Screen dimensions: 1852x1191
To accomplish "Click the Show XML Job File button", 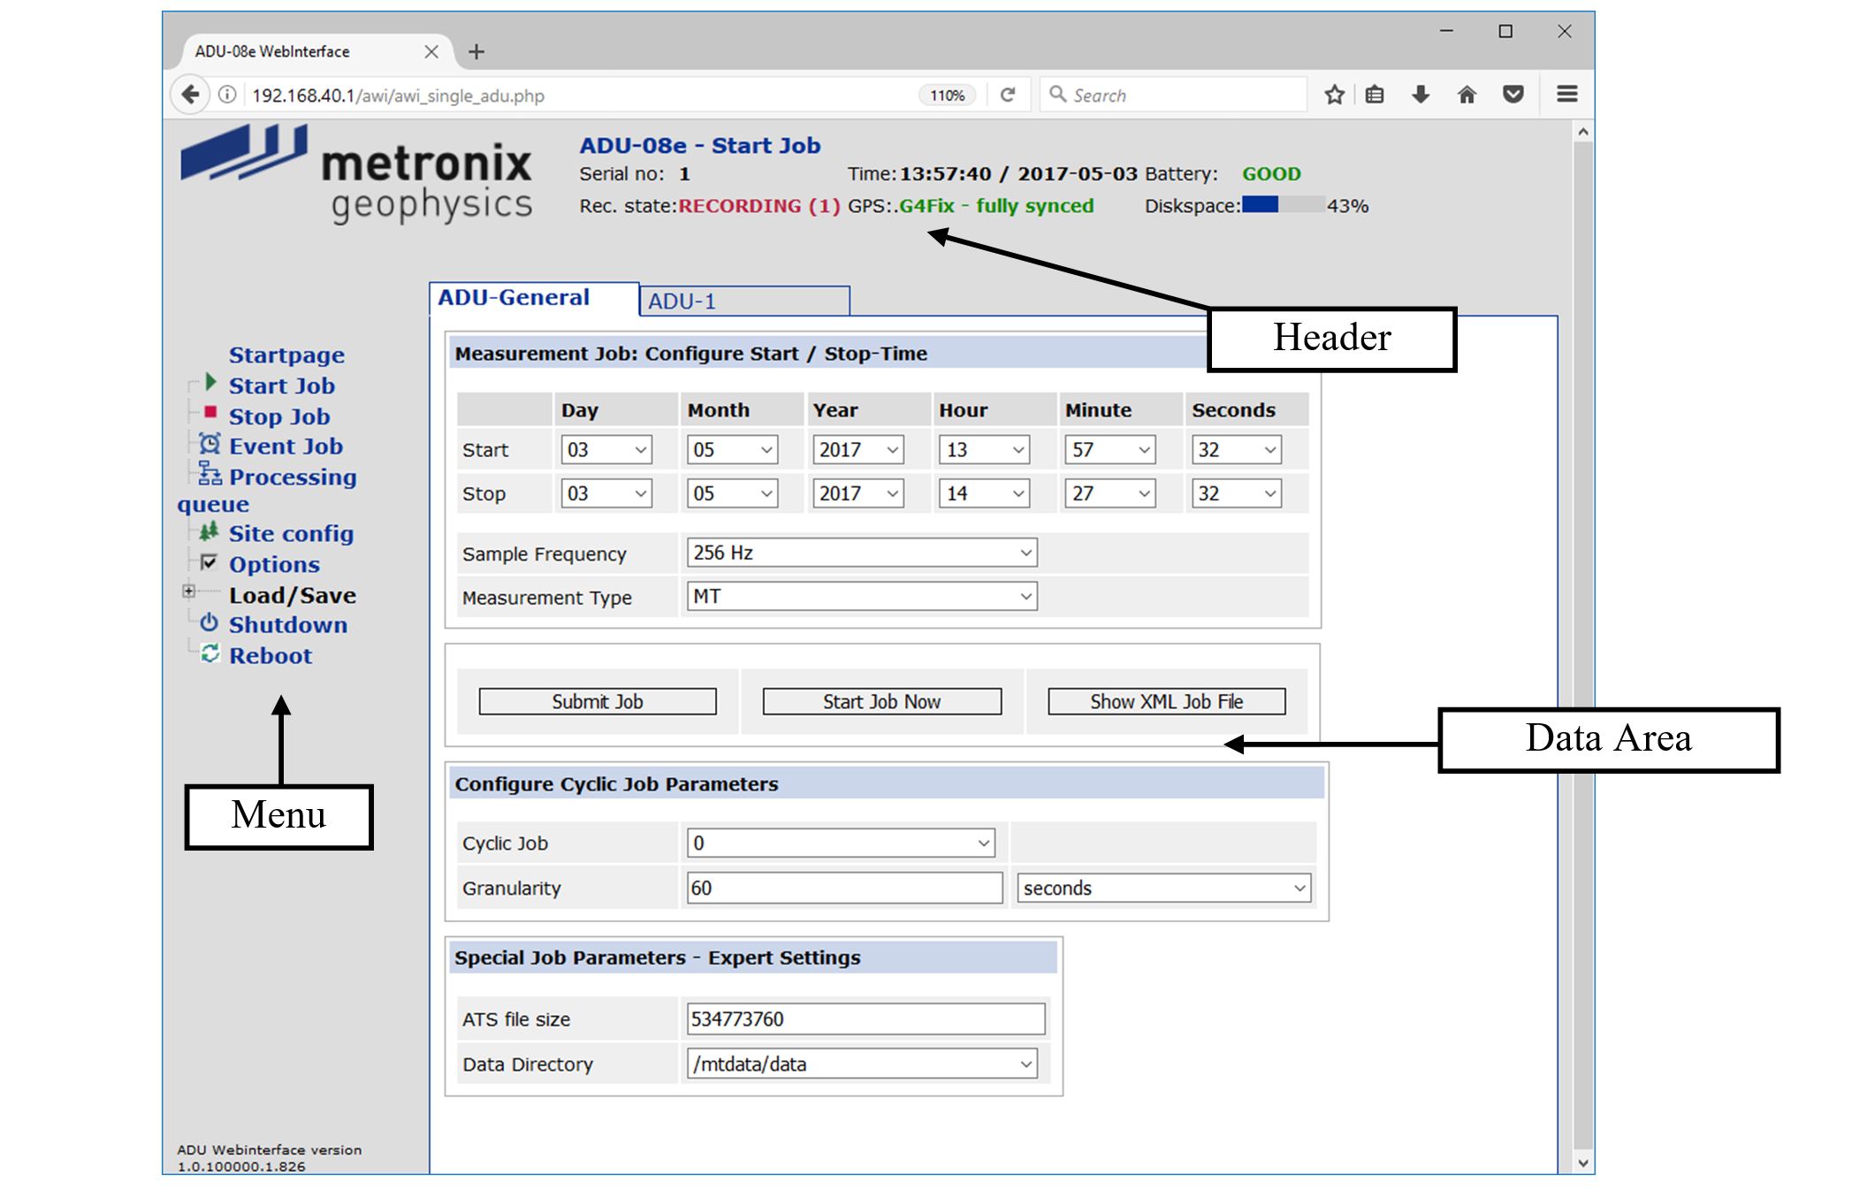I will (x=1167, y=702).
